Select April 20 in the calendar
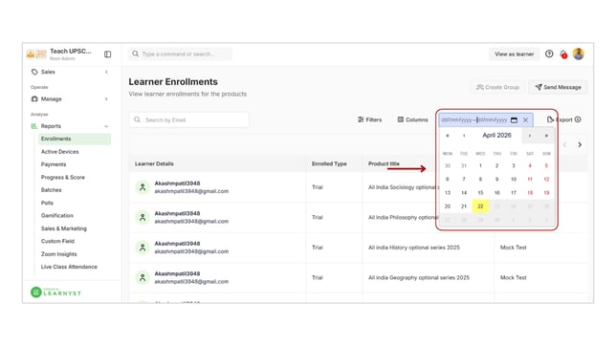Viewport: 616px width, 346px height. click(448, 206)
